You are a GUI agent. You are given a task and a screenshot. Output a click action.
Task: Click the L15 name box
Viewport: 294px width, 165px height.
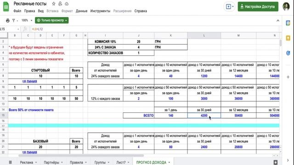click(8, 29)
